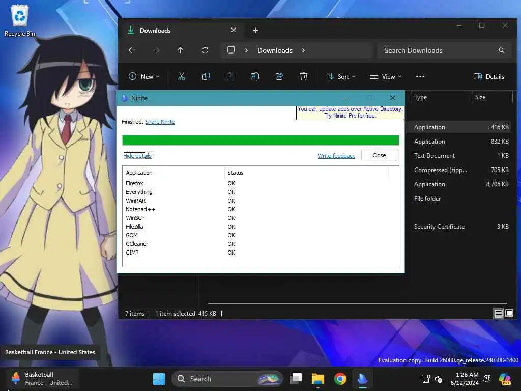Click the Application column header in Ninite
The width and height of the screenshot is (521, 391).
pos(173,173)
